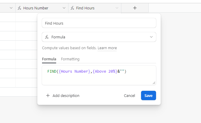The width and height of the screenshot is (201, 123).
Task: Click inside the FIND formula editor
Action: click(x=99, y=75)
